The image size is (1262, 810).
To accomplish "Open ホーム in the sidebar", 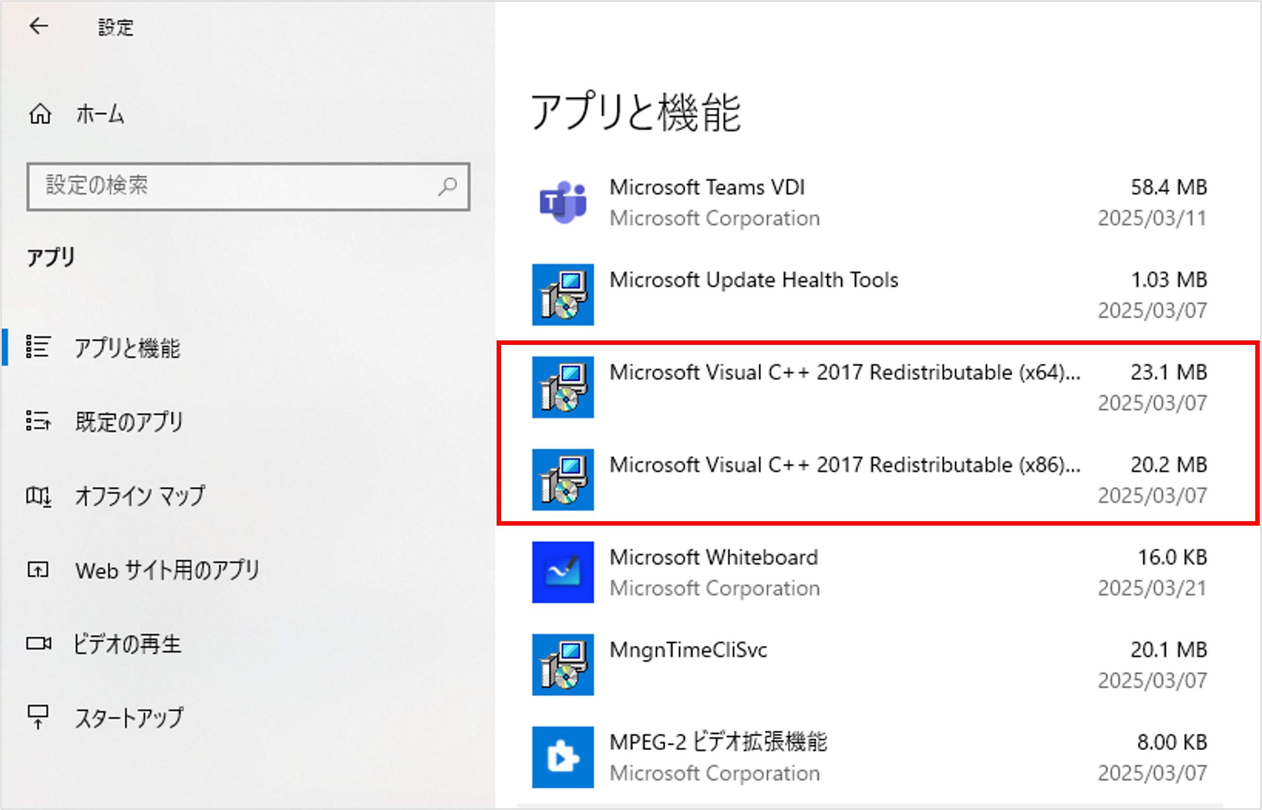I will click(x=100, y=114).
